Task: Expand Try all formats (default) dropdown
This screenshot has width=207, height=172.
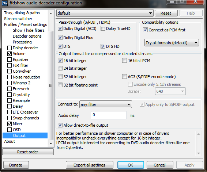Action: (172, 43)
